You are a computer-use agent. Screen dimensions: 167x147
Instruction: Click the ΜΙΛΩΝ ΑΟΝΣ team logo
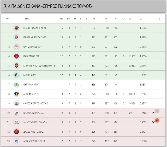click(x=16, y=75)
